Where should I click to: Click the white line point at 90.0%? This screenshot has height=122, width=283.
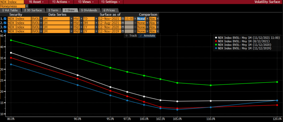[x=78, y=75]
